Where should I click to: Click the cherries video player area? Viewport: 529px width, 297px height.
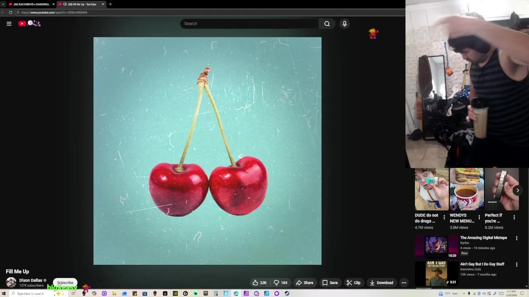click(x=207, y=151)
